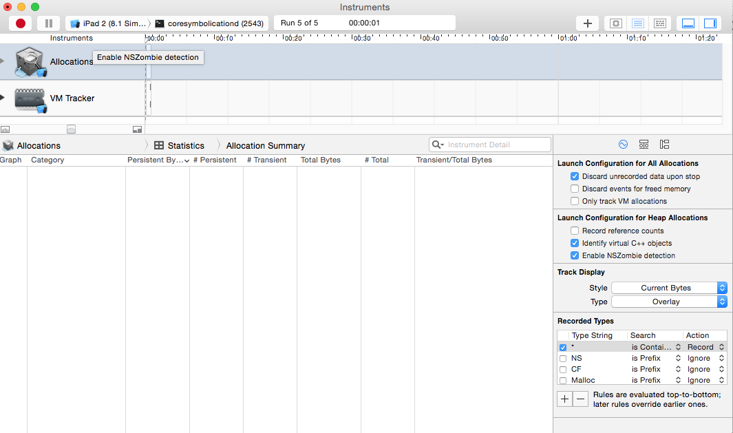Change the Ignore action for Malloc rule
Image resolution: width=733 pixels, height=433 pixels.
[x=705, y=380]
